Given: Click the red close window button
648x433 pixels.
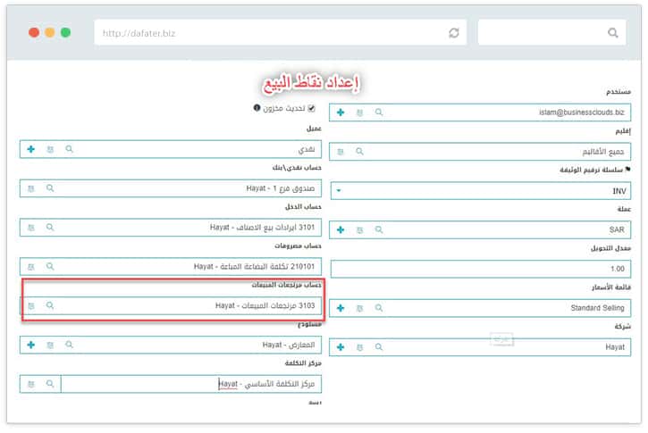Looking at the screenshot, I should [34, 32].
